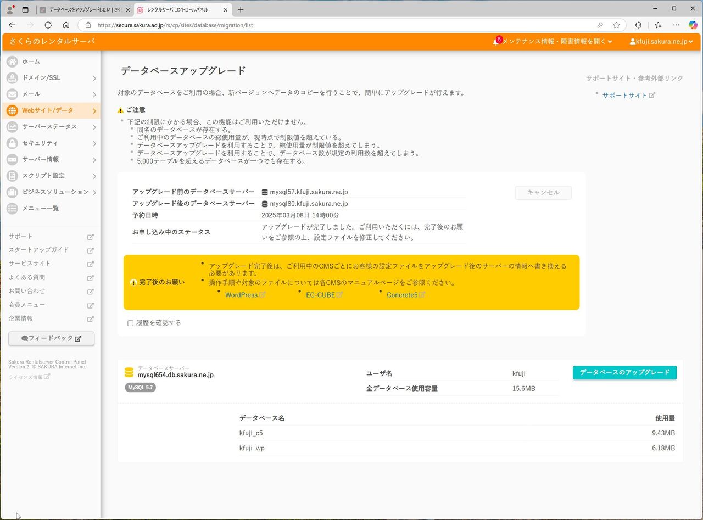
Task: Click the globe icon beside Webサイト/データ
Action: 12,110
